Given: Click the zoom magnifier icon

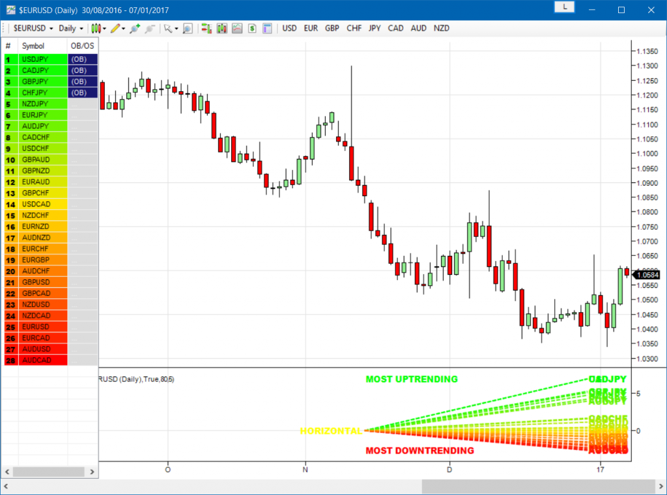Looking at the screenshot, I should 188,29.
